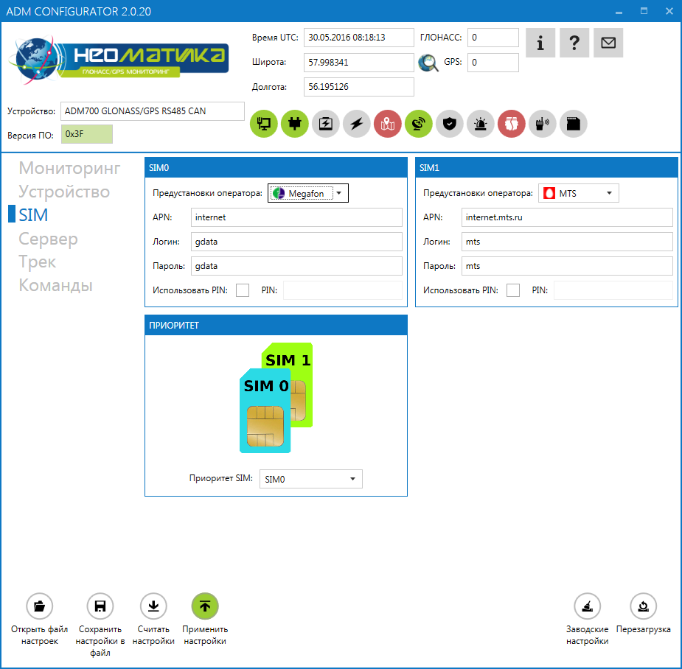The image size is (682, 669).
Task: Click the globe magnifier map search icon
Action: [428, 63]
